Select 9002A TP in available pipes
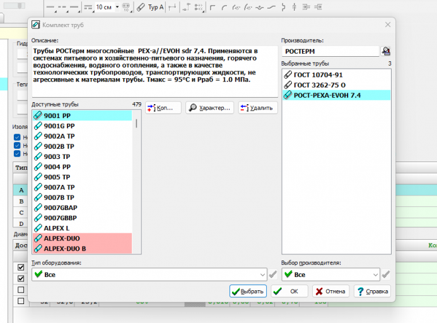The height and width of the screenshot is (323, 437). point(82,136)
